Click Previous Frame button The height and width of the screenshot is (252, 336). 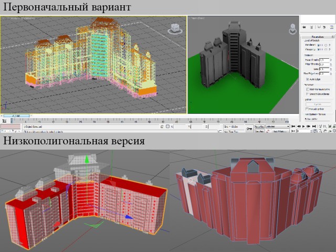pyautogui.click(x=299, y=127)
